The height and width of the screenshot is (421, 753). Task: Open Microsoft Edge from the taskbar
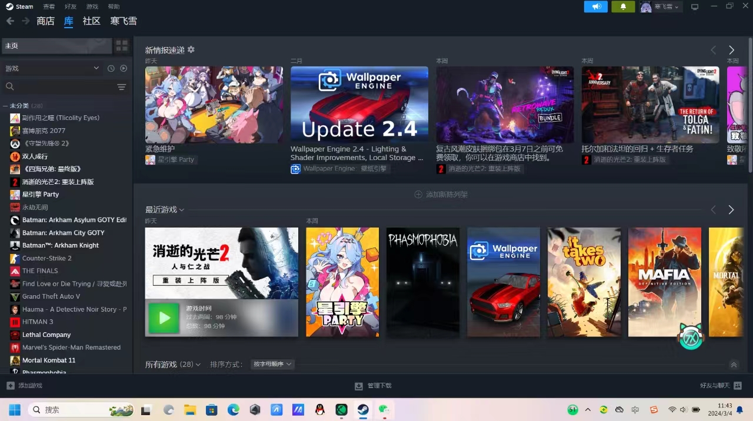point(234,410)
